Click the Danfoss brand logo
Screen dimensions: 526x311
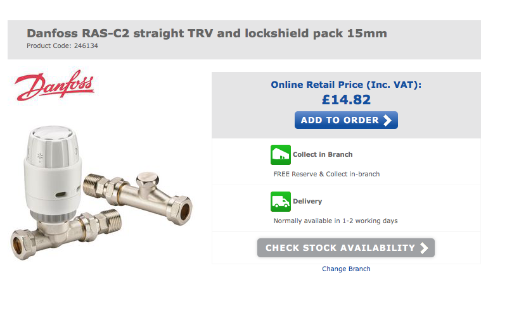[55, 85]
